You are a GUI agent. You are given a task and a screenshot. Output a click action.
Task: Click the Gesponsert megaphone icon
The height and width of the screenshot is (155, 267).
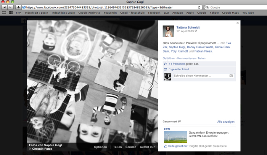point(180,122)
